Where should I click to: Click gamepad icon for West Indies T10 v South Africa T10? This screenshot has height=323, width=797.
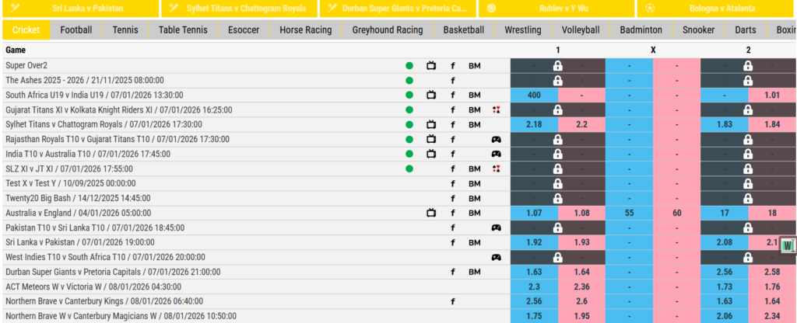[x=496, y=257]
